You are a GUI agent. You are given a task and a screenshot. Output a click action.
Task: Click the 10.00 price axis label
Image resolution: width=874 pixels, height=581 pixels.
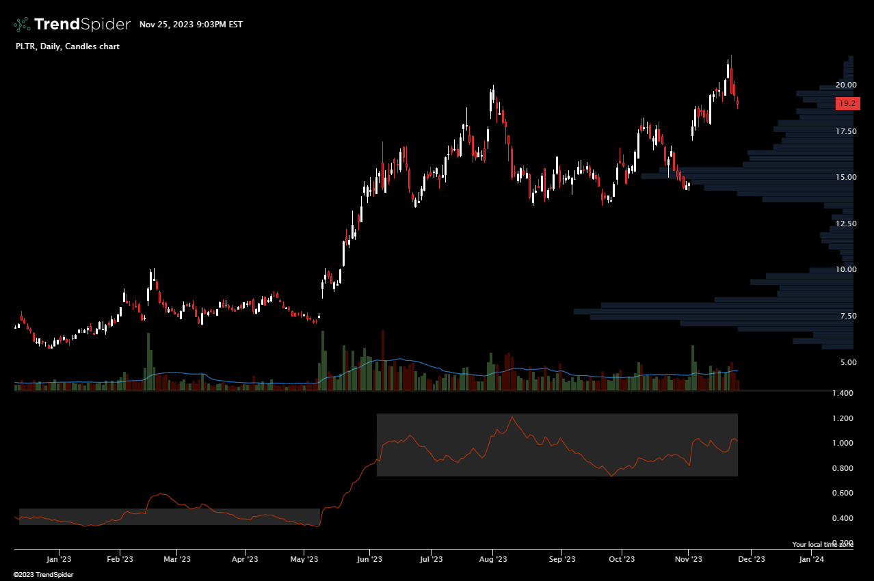click(x=845, y=269)
